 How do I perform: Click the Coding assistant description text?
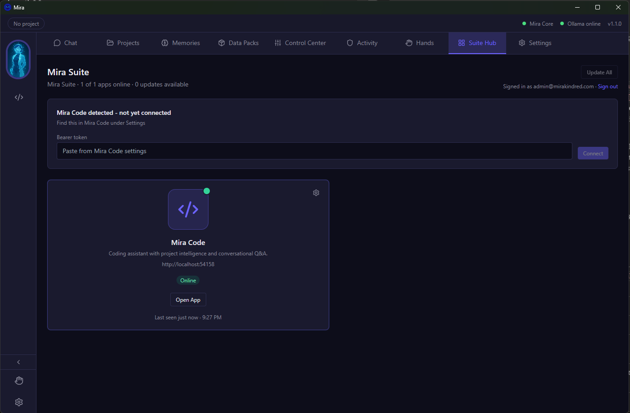188,254
